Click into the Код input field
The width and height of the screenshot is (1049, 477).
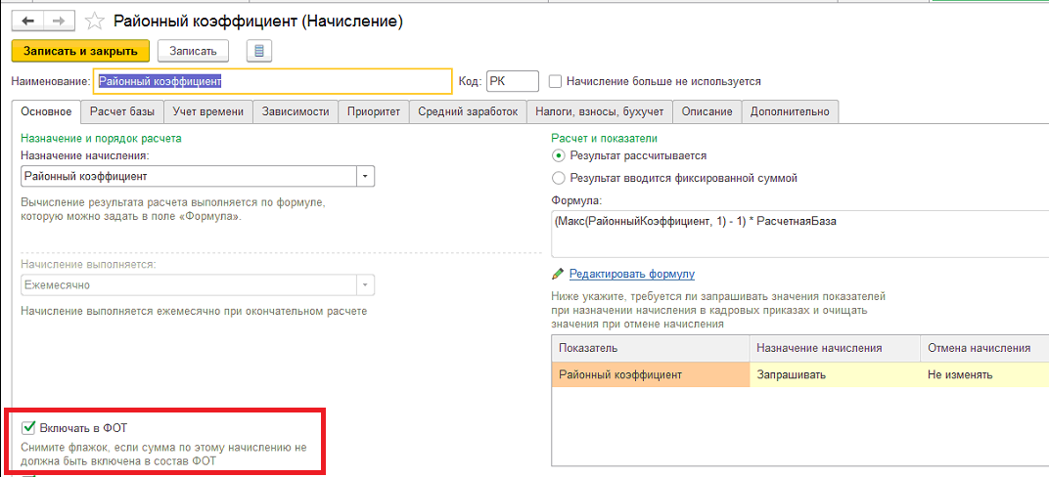(512, 81)
